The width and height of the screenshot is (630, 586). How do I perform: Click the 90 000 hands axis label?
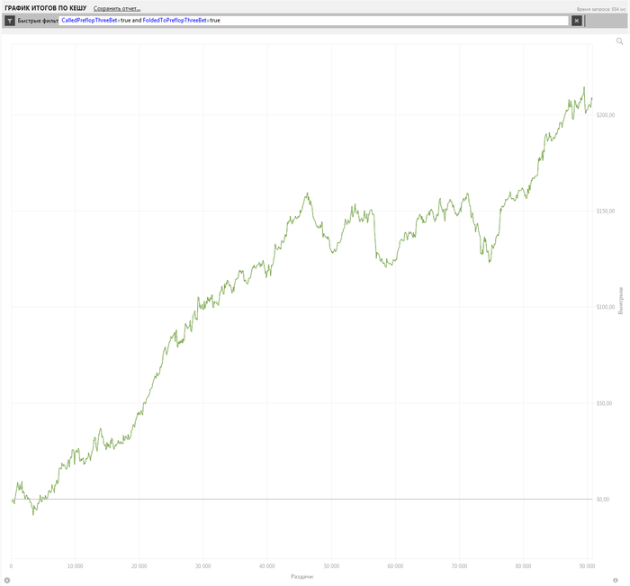point(587,566)
